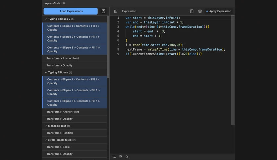The image size is (277, 160).
Task: Select Ellipse 3 Opacity under Typing Ellipses
Action: 75,103
